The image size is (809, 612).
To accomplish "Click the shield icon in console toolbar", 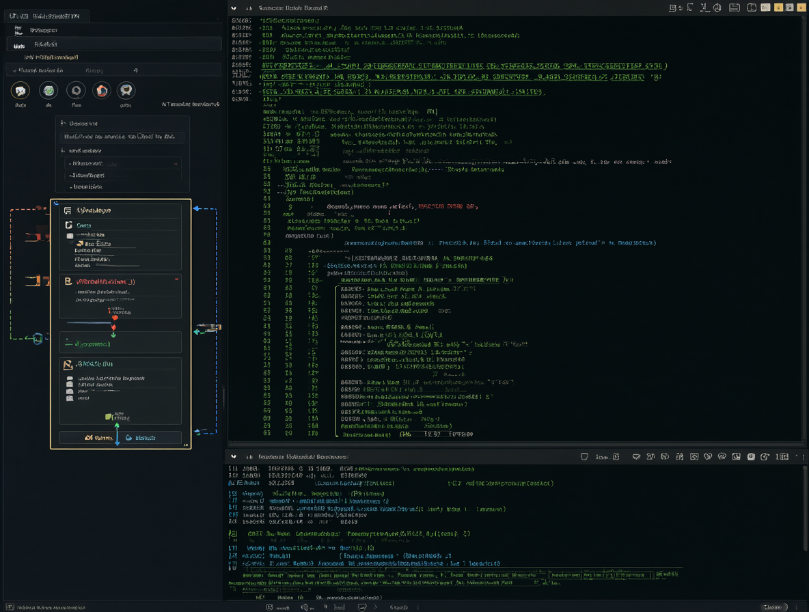I will 585,457.
